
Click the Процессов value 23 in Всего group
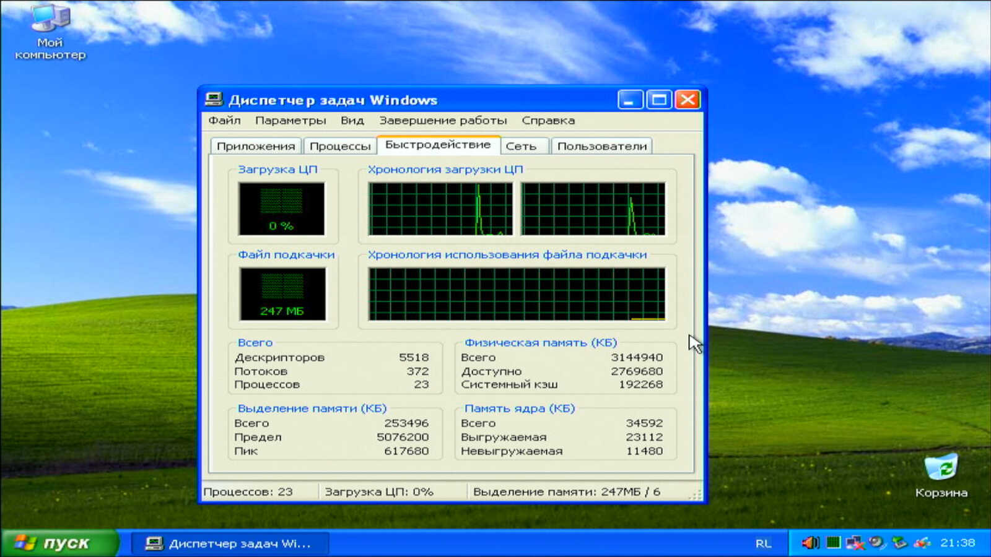421,384
